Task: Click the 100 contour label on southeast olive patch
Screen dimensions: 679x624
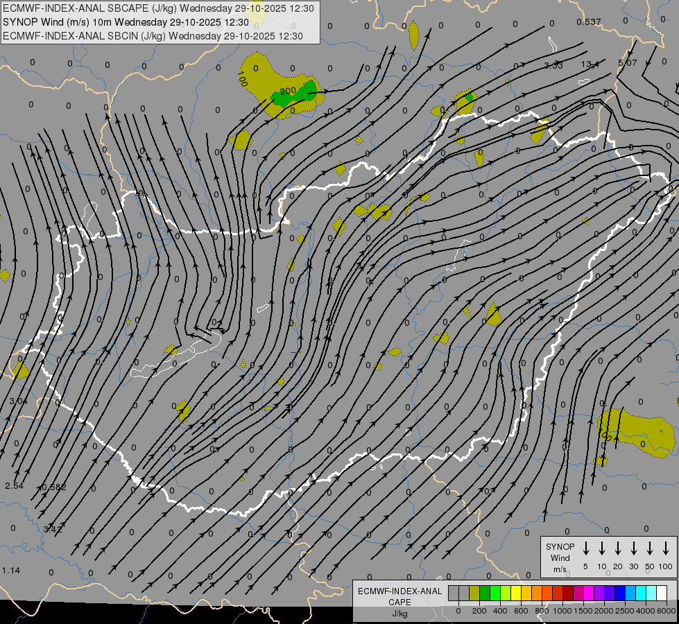Action: click(605, 434)
